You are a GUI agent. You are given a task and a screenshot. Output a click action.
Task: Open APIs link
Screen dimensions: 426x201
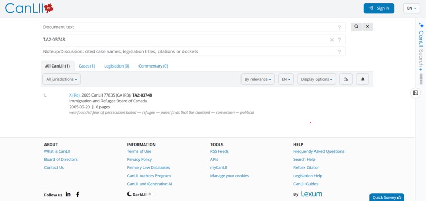coord(214,159)
